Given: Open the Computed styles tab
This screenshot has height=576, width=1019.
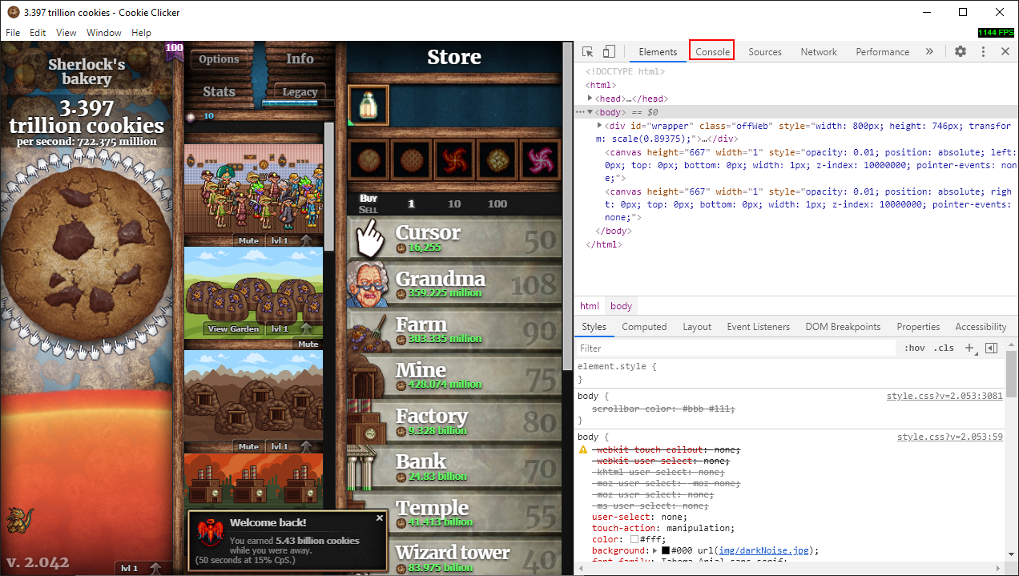Looking at the screenshot, I should click(644, 327).
